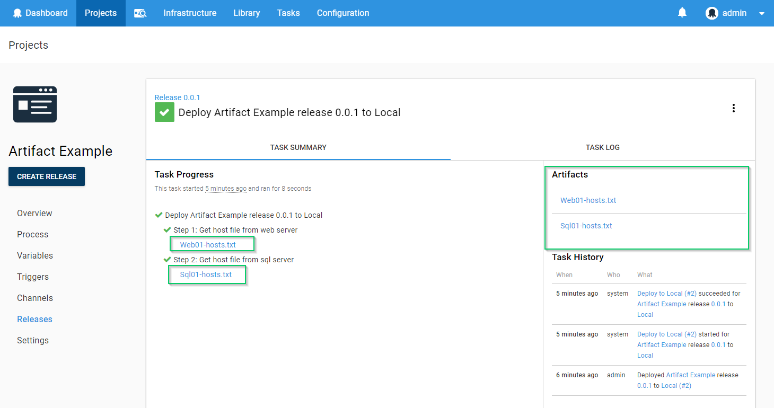The width and height of the screenshot is (774, 408).
Task: Click the notifications bell icon
Action: click(682, 13)
